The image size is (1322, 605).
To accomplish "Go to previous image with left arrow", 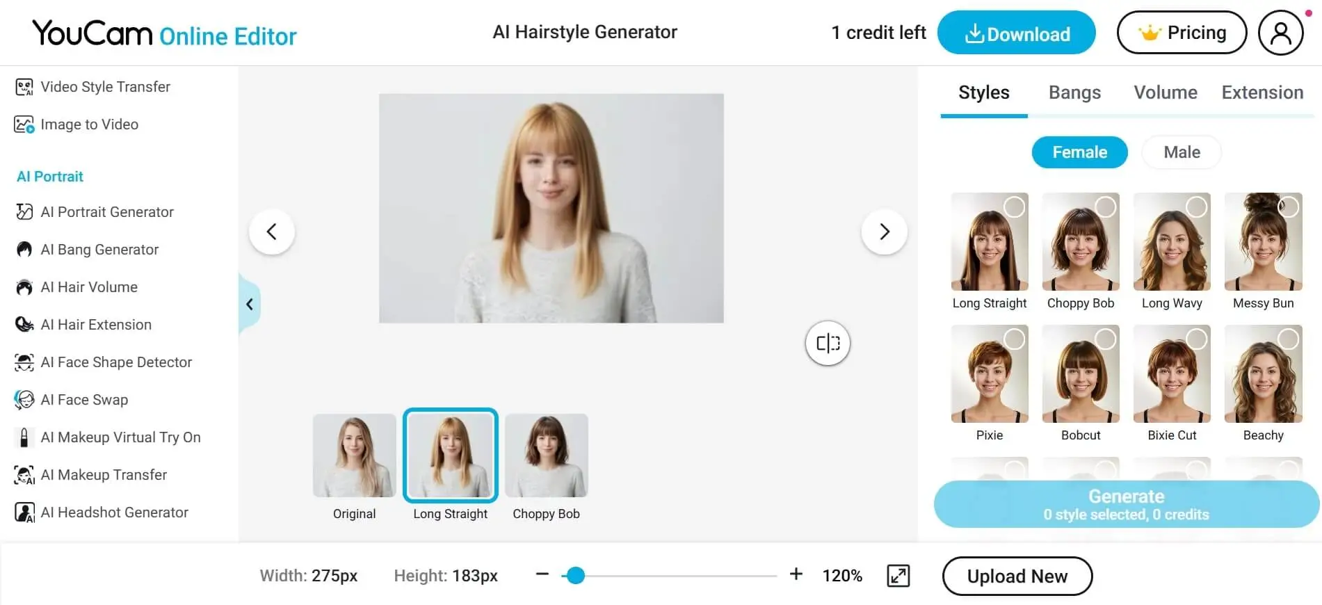I will [272, 232].
